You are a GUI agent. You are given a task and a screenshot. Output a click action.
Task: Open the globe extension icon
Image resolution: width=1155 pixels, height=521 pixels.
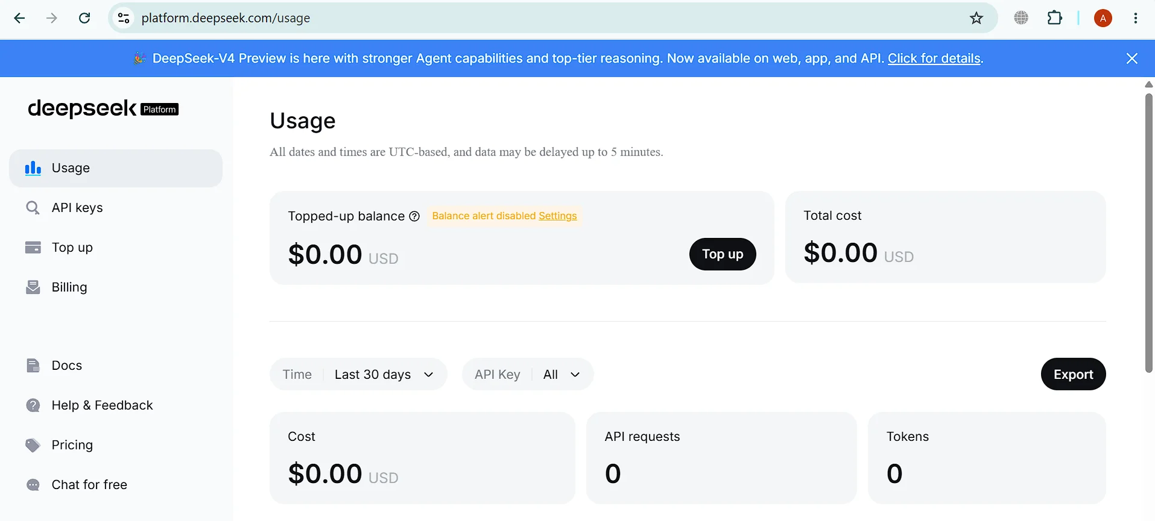point(1021,18)
